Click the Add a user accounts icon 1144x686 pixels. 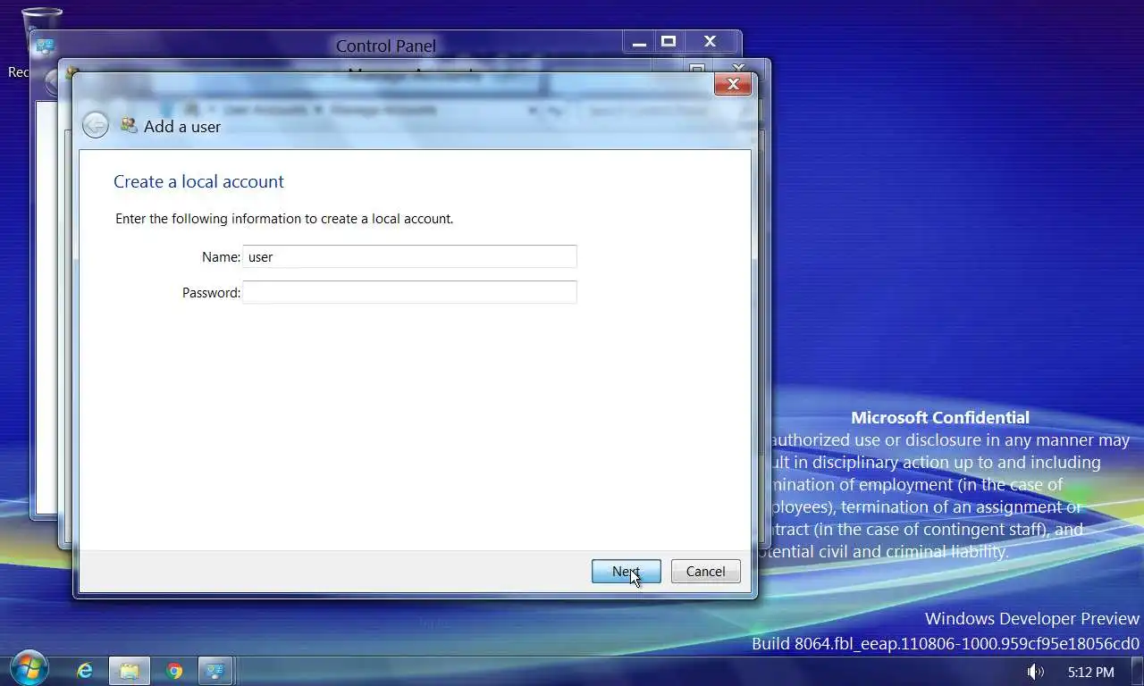coord(129,126)
